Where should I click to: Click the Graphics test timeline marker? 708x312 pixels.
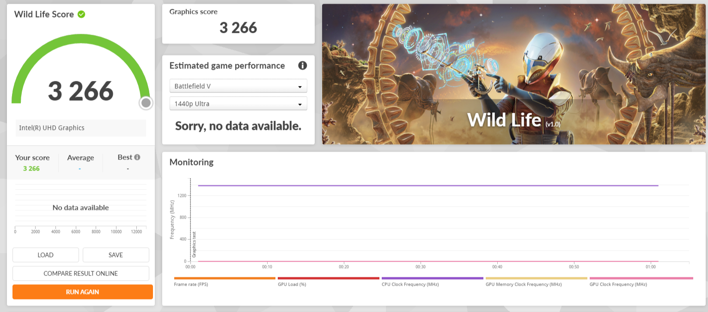click(x=194, y=244)
